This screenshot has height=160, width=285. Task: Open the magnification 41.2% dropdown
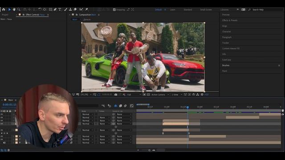click(x=86, y=95)
